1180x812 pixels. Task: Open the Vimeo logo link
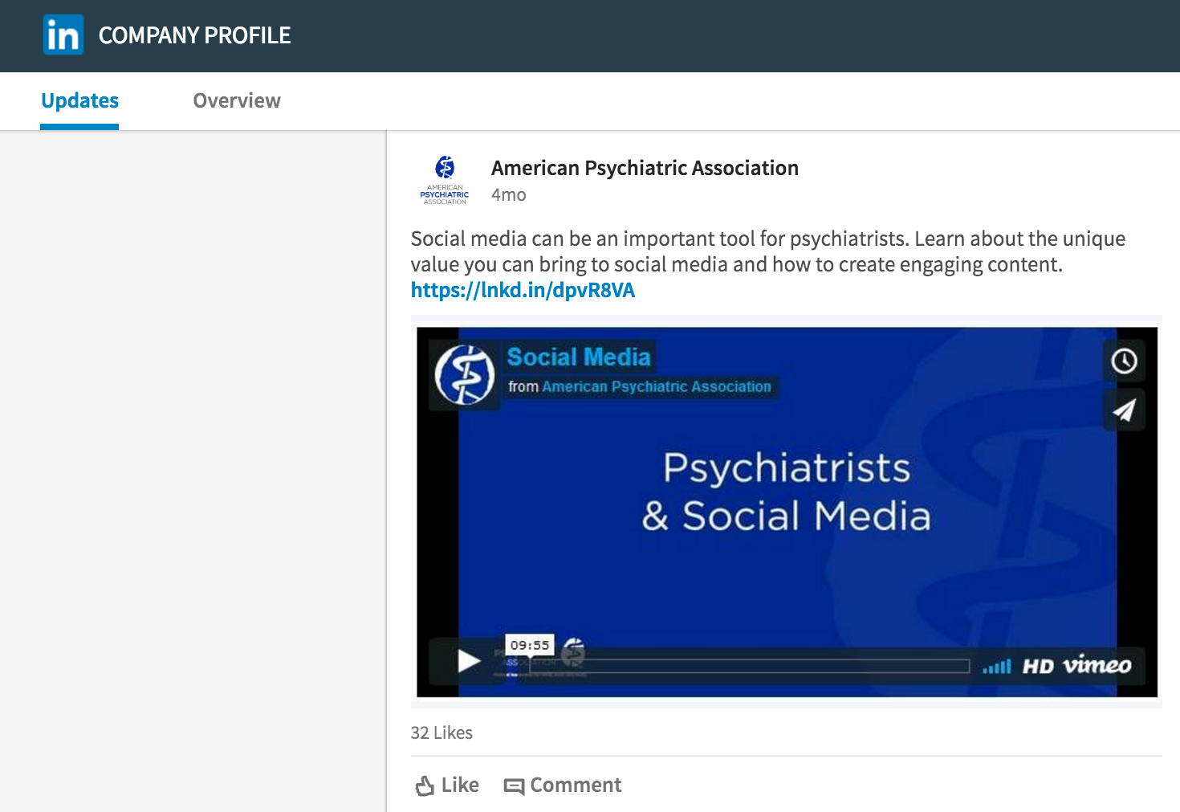point(1097,666)
